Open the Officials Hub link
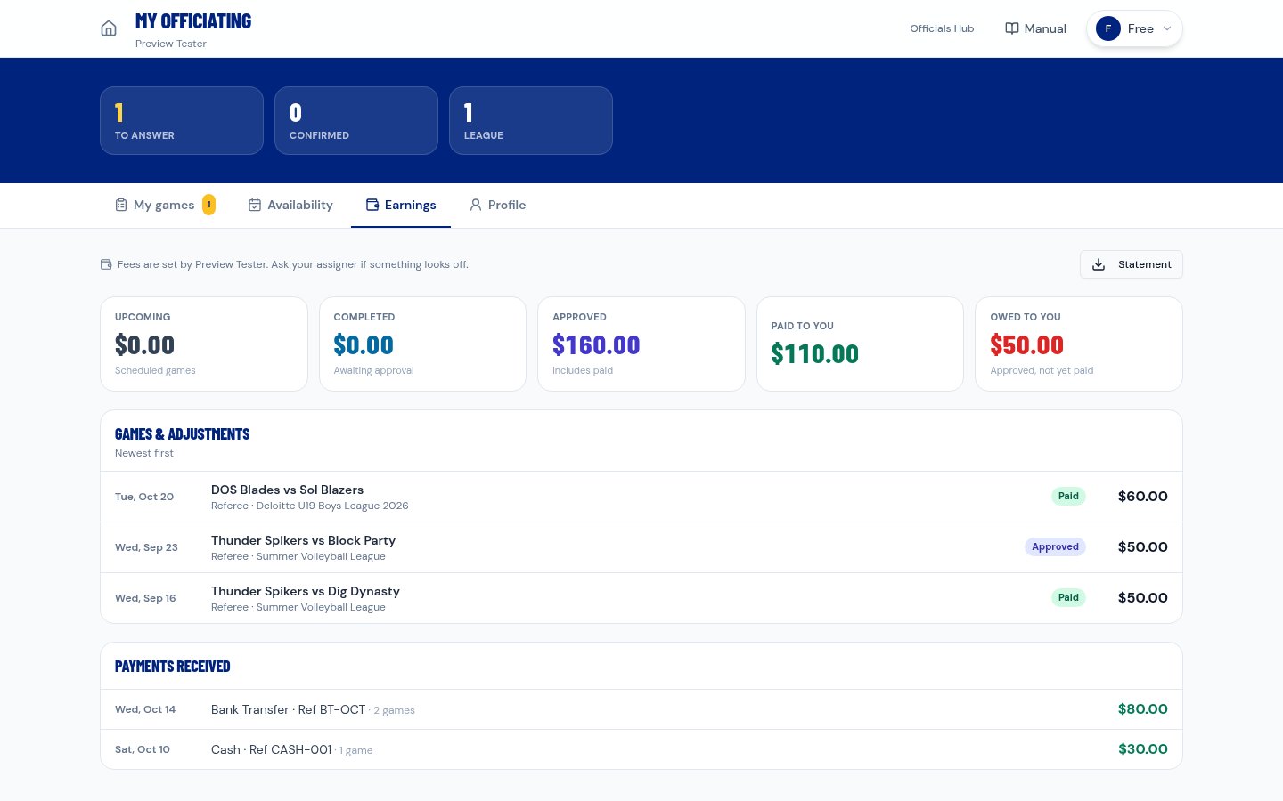The width and height of the screenshot is (1283, 801). pos(942,28)
